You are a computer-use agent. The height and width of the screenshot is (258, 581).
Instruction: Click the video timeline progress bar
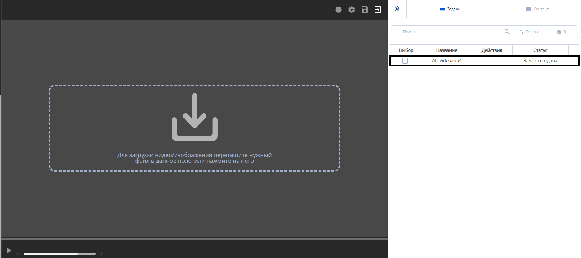click(x=194, y=239)
